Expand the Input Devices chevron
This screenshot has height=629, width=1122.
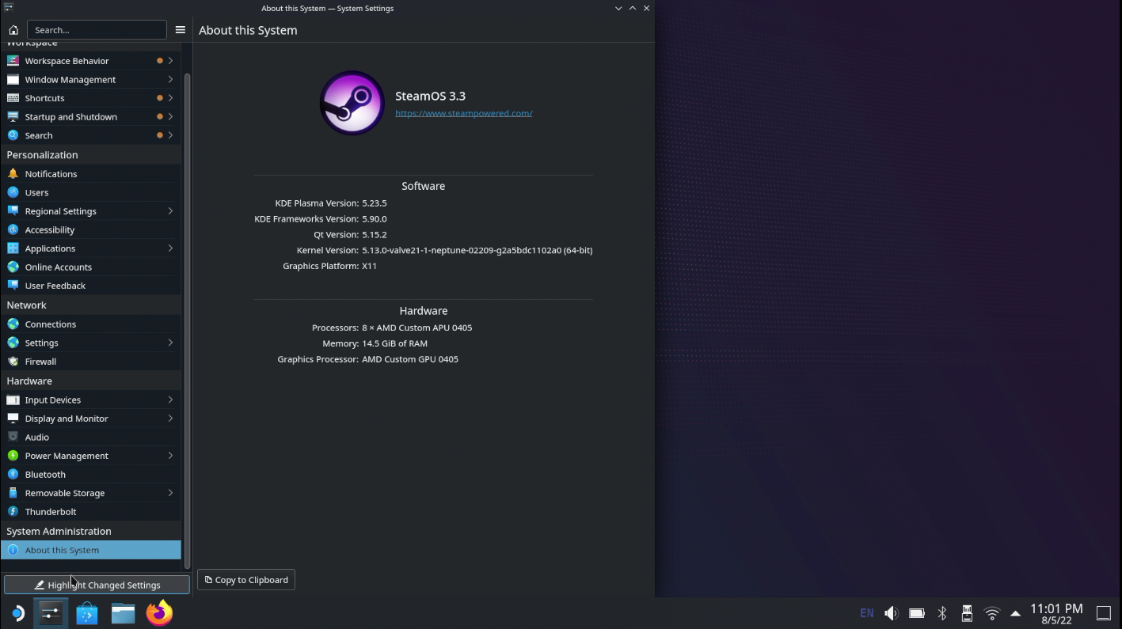click(170, 400)
